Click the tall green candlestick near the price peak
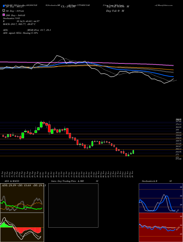Image resolution: width=183 pixels, height=242 pixels. pos(41,125)
